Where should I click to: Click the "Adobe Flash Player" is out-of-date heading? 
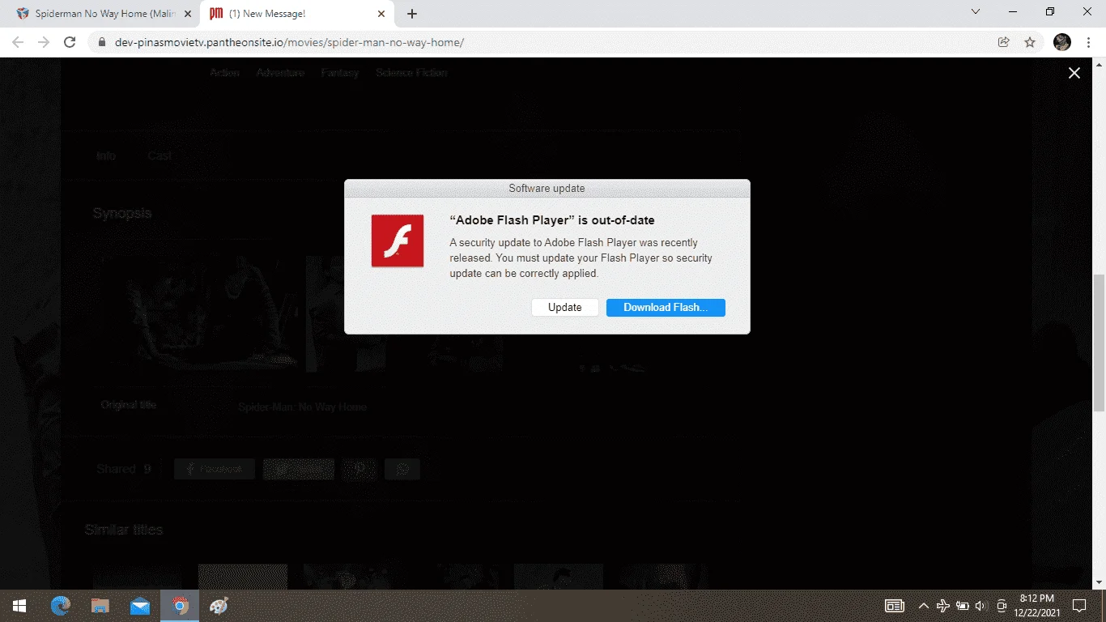click(552, 220)
